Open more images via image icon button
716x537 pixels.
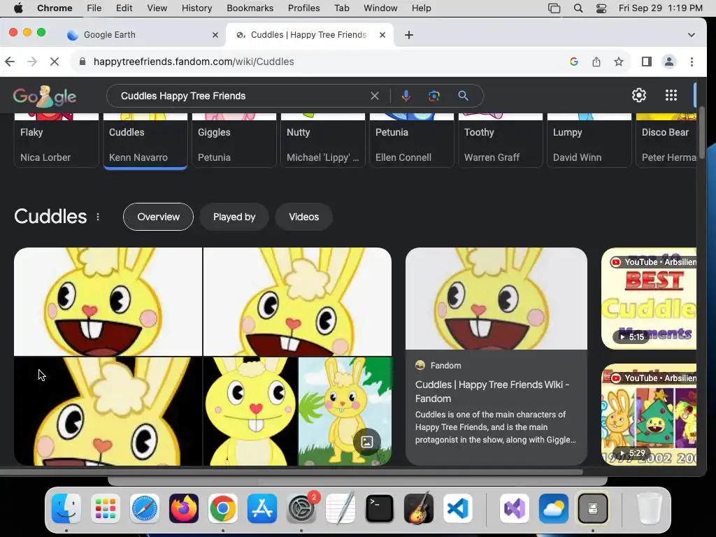pyautogui.click(x=367, y=442)
